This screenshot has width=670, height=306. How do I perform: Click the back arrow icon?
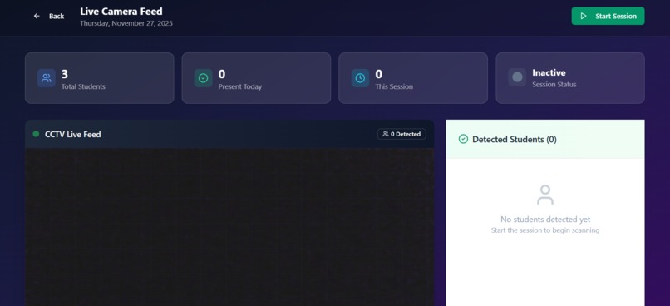point(37,17)
